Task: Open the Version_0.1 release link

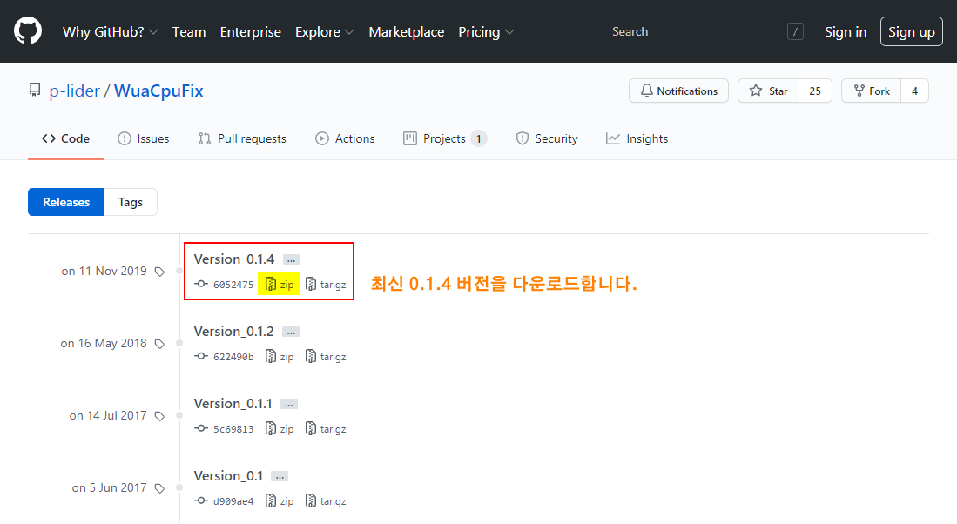Action: [x=228, y=476]
